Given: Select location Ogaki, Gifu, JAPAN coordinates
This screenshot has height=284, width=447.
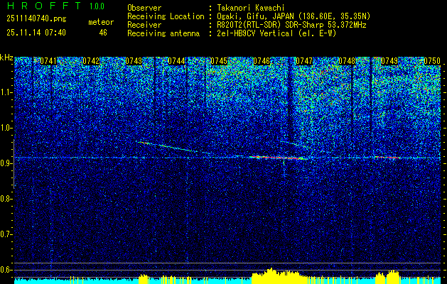Looking at the screenshot, I should click(293, 16).
